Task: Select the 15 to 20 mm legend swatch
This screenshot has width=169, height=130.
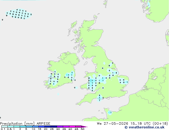Action: (41, 127)
